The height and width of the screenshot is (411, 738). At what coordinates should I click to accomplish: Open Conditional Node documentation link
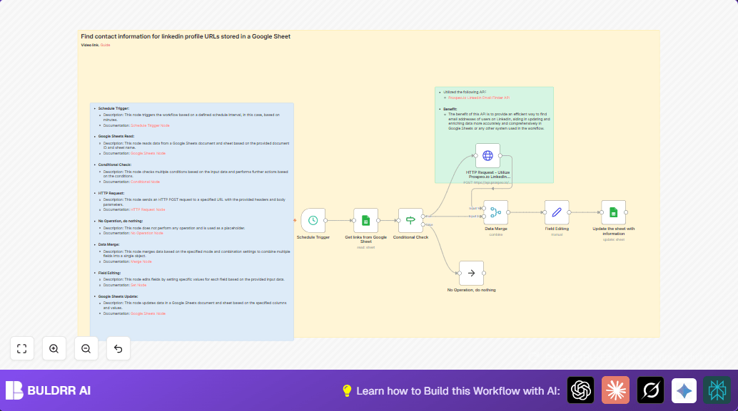[146, 182]
